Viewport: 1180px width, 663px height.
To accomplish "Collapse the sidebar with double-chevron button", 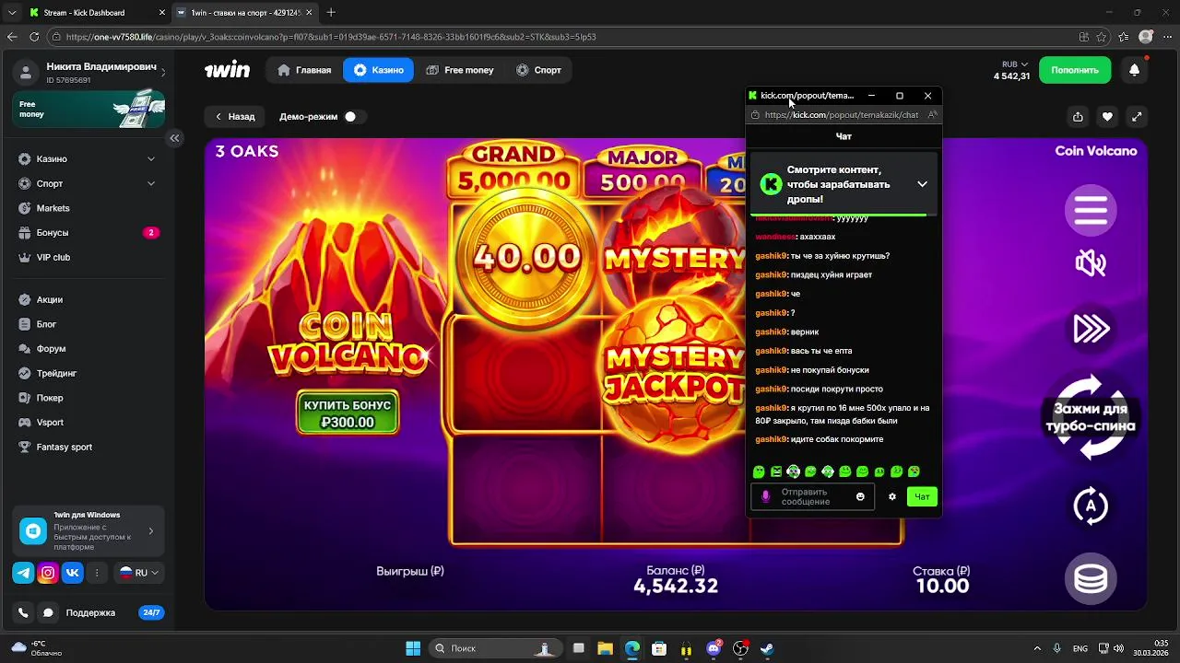I will 174,138.
